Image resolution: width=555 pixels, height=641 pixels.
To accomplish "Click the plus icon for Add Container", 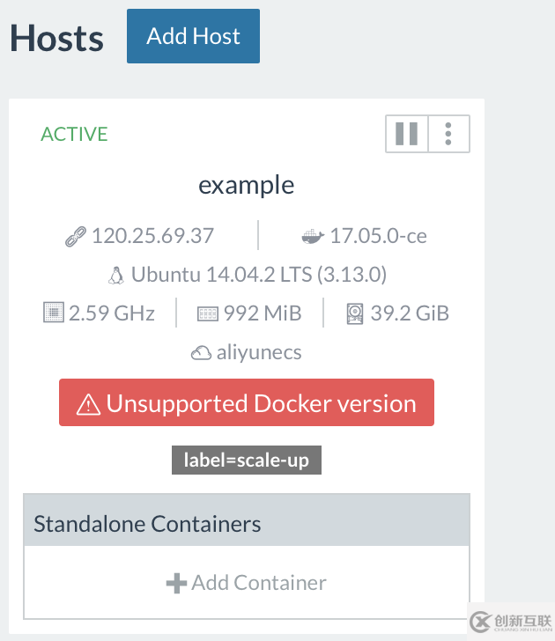I will coord(176,583).
